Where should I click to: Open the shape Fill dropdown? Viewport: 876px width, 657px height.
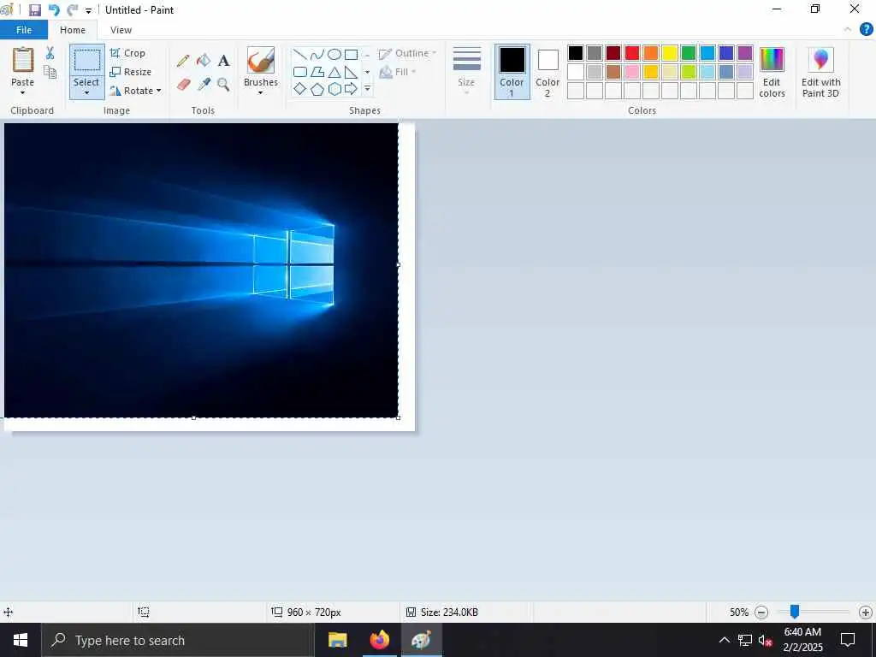pos(398,72)
